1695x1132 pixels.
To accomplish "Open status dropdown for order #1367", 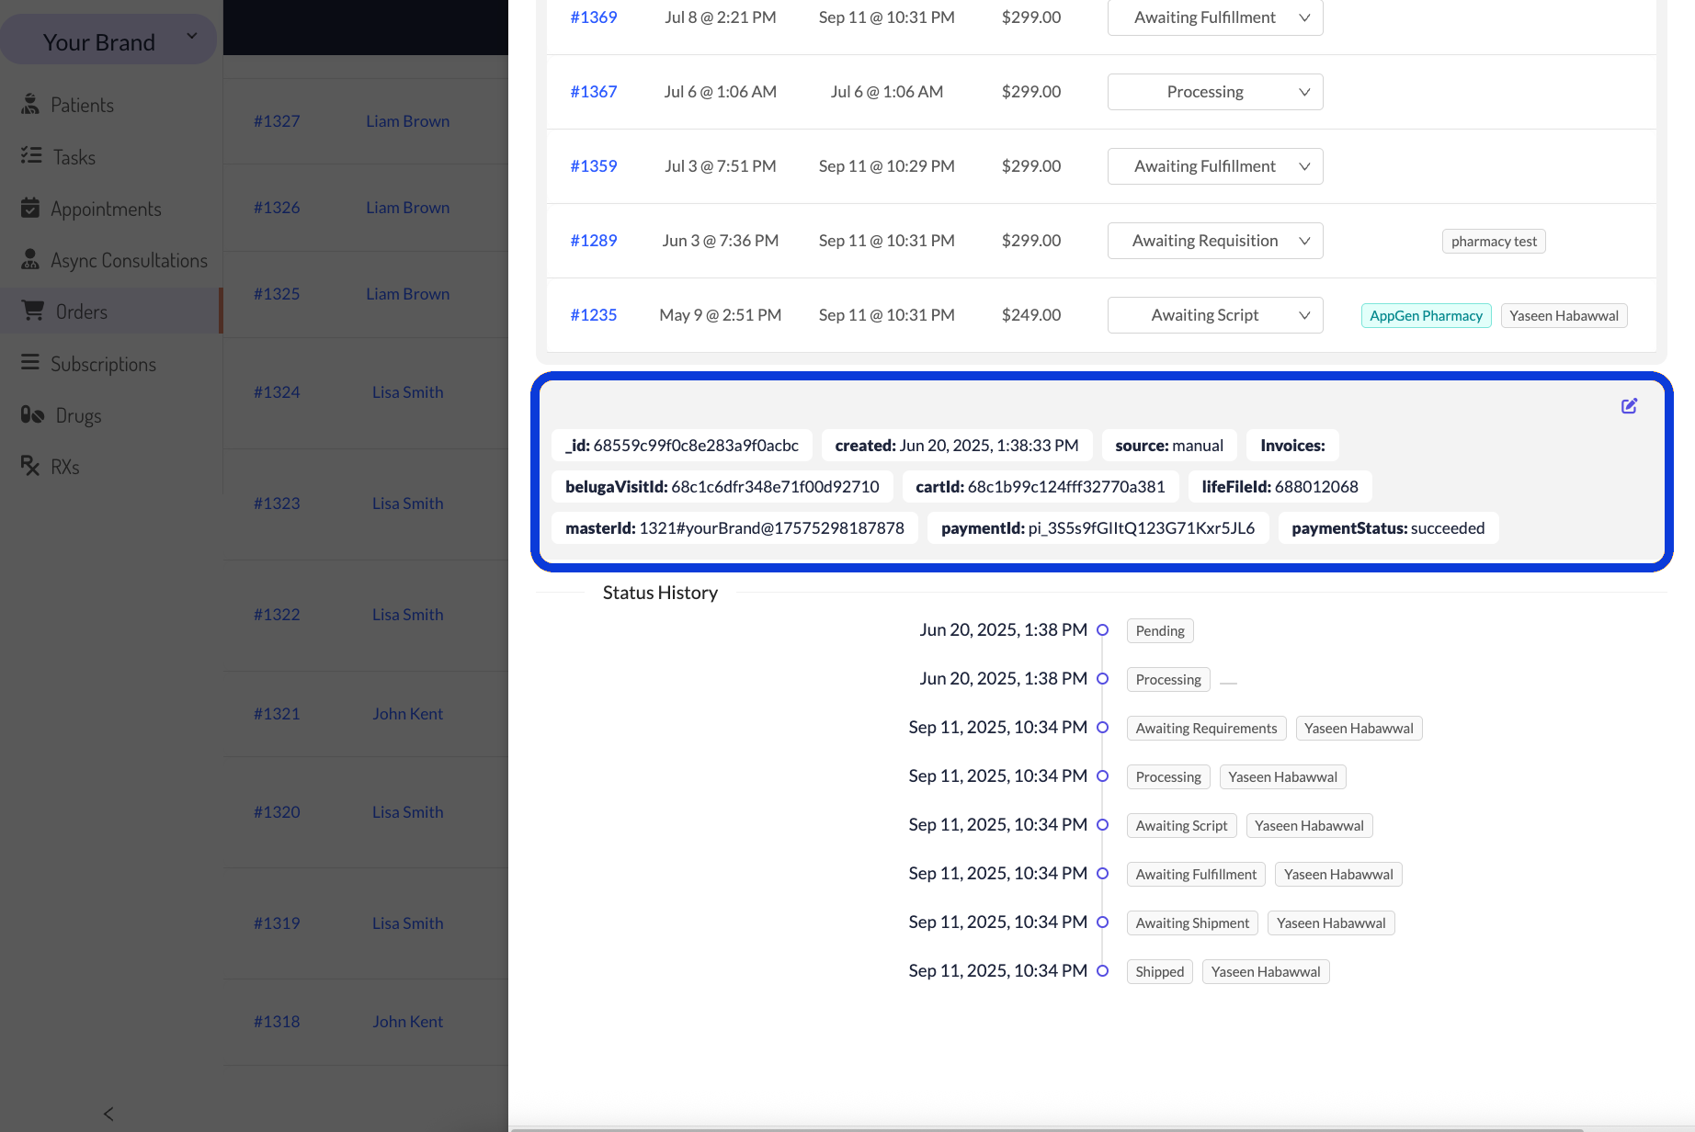I will pos(1214,92).
